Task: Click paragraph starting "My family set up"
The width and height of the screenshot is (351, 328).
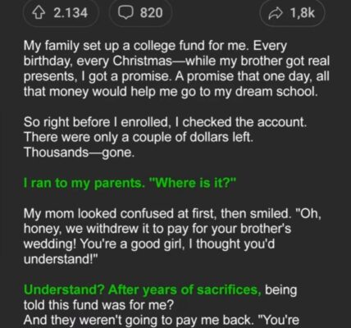Action: point(176,69)
